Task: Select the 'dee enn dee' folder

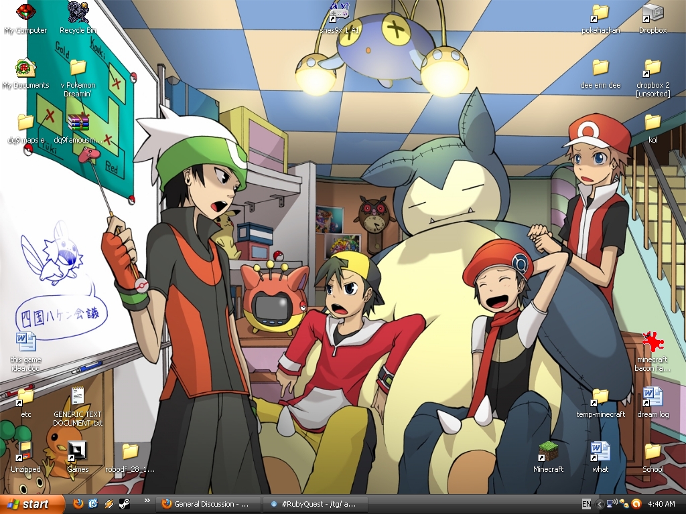Action: coord(600,68)
